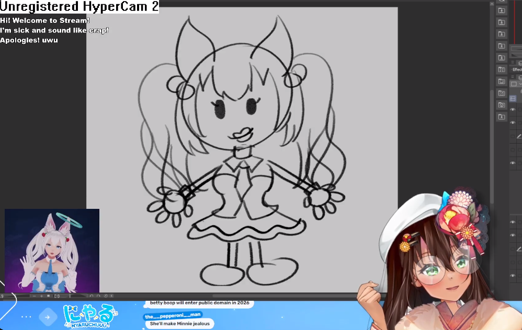This screenshot has width=522, height=330.
Task: Open the layer color dropdown below Effect
Action: [516, 84]
